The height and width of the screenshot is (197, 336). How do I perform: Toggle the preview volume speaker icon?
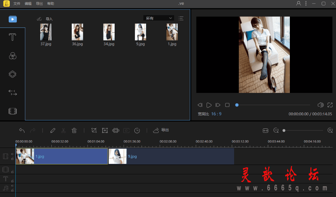pos(321,105)
